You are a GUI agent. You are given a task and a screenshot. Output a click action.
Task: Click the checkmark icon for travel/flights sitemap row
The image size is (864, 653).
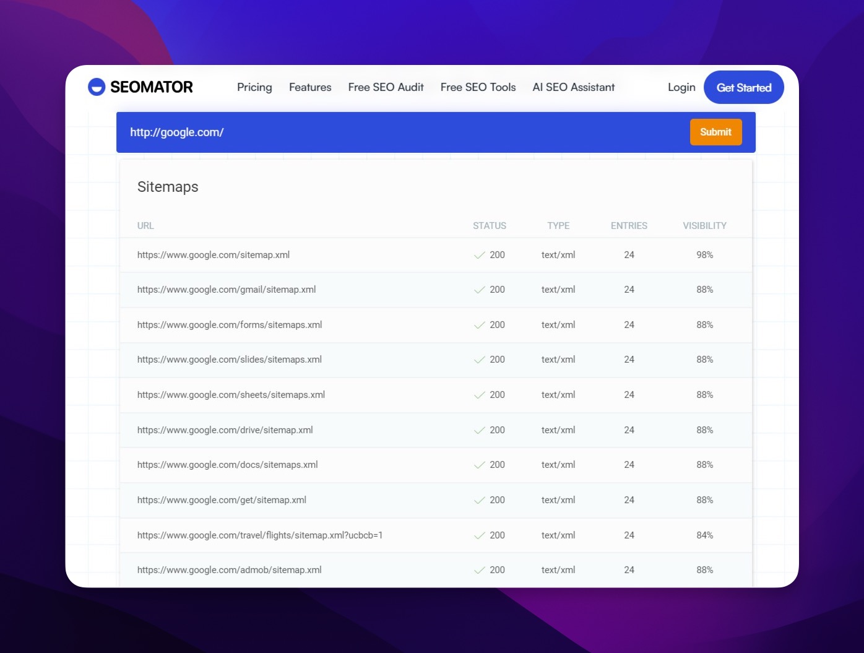480,535
